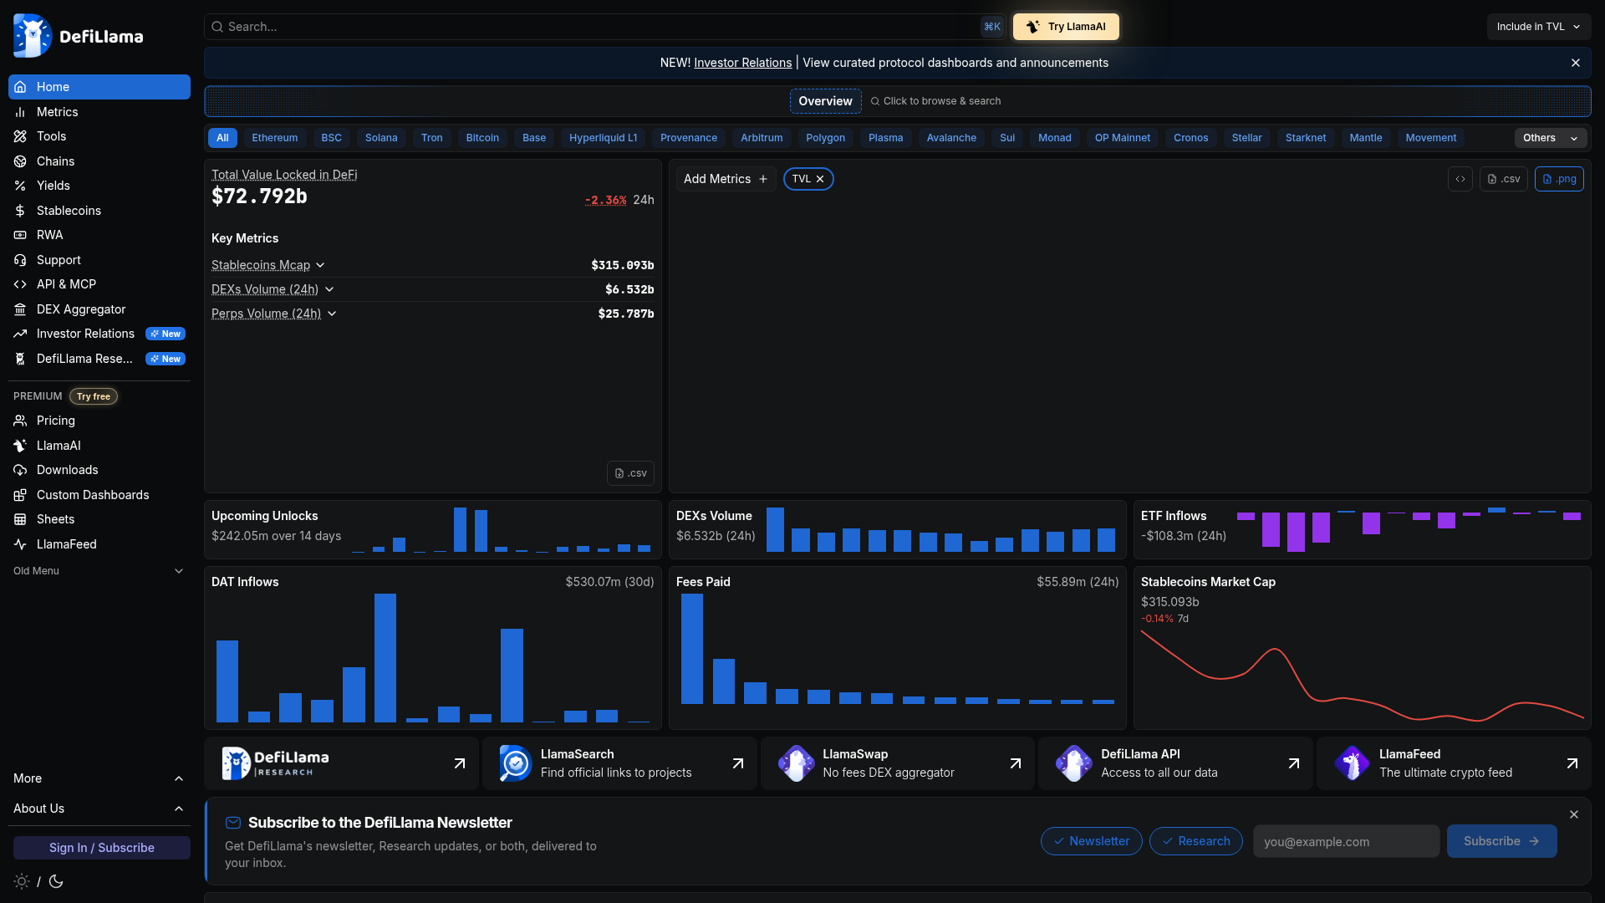This screenshot has height=903, width=1605.
Task: Click Sign In / Subscribe
Action: coord(101,848)
